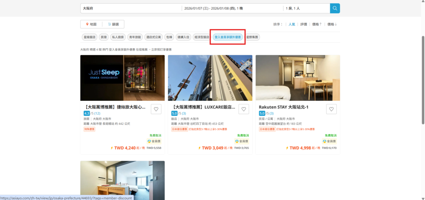
Task: Sort by 價格 descending arrow
Action: point(332,24)
